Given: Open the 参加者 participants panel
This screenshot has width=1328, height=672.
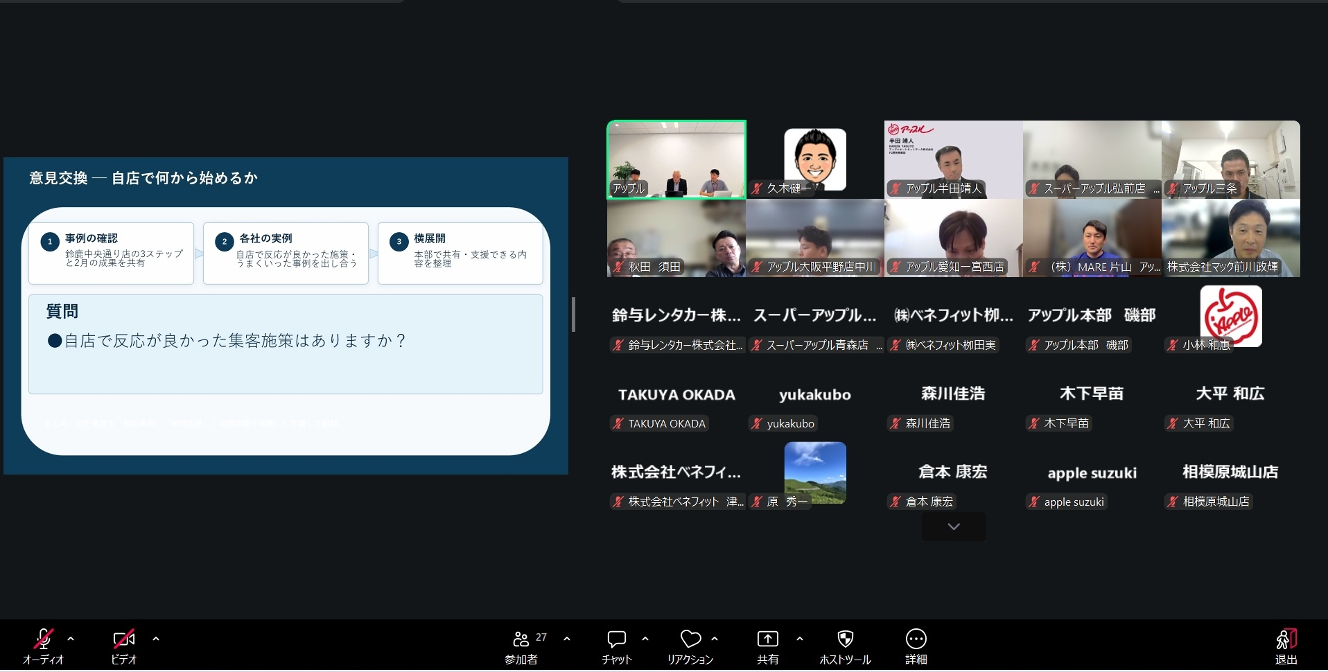Looking at the screenshot, I should coord(521,646).
